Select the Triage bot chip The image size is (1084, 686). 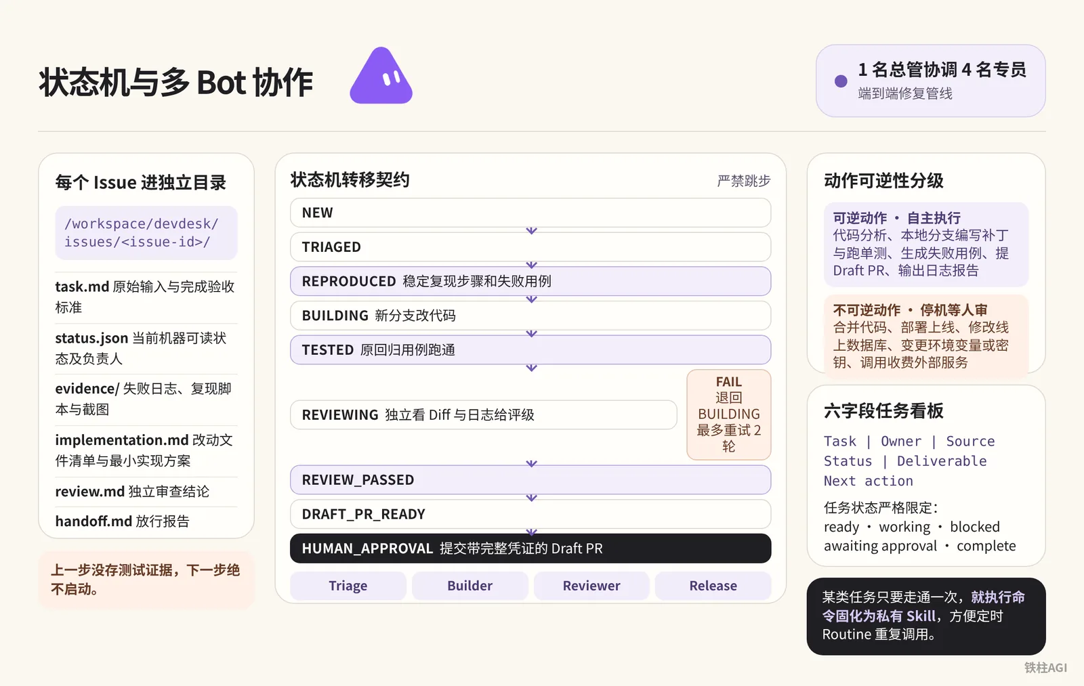348,586
